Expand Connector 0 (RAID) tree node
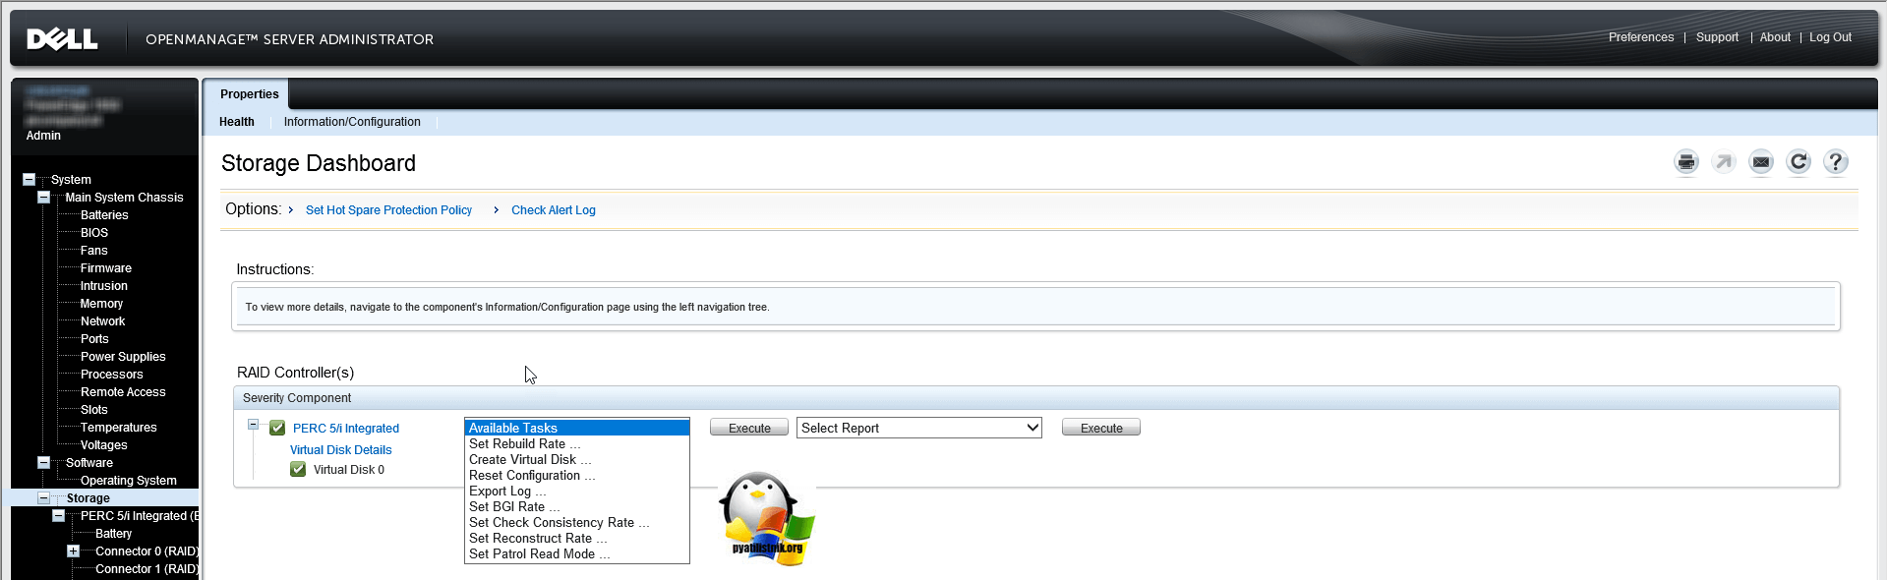Screen dimensions: 1888x580 click(x=73, y=551)
